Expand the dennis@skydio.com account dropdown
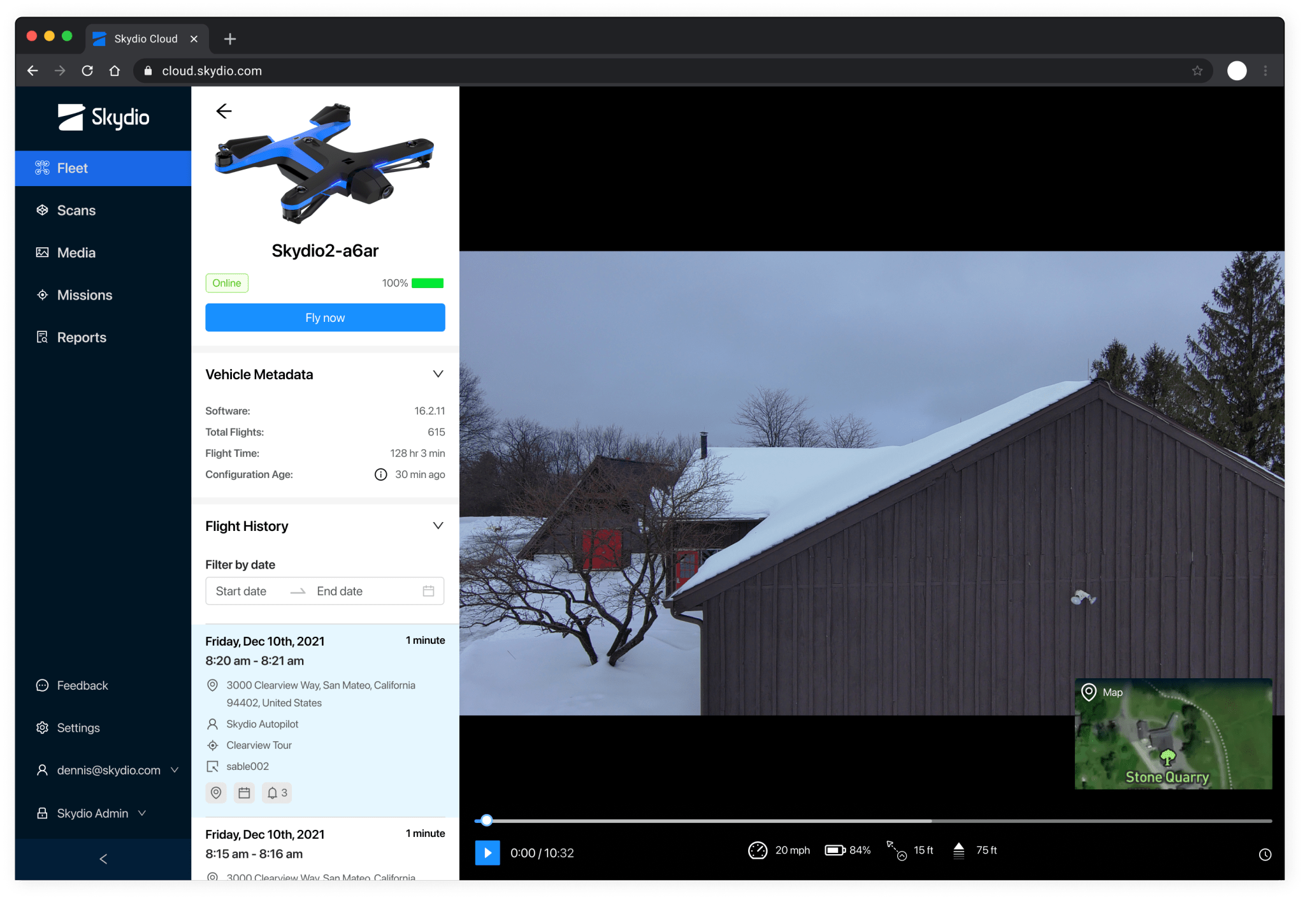Image resolution: width=1305 pixels, height=900 pixels. click(107, 770)
